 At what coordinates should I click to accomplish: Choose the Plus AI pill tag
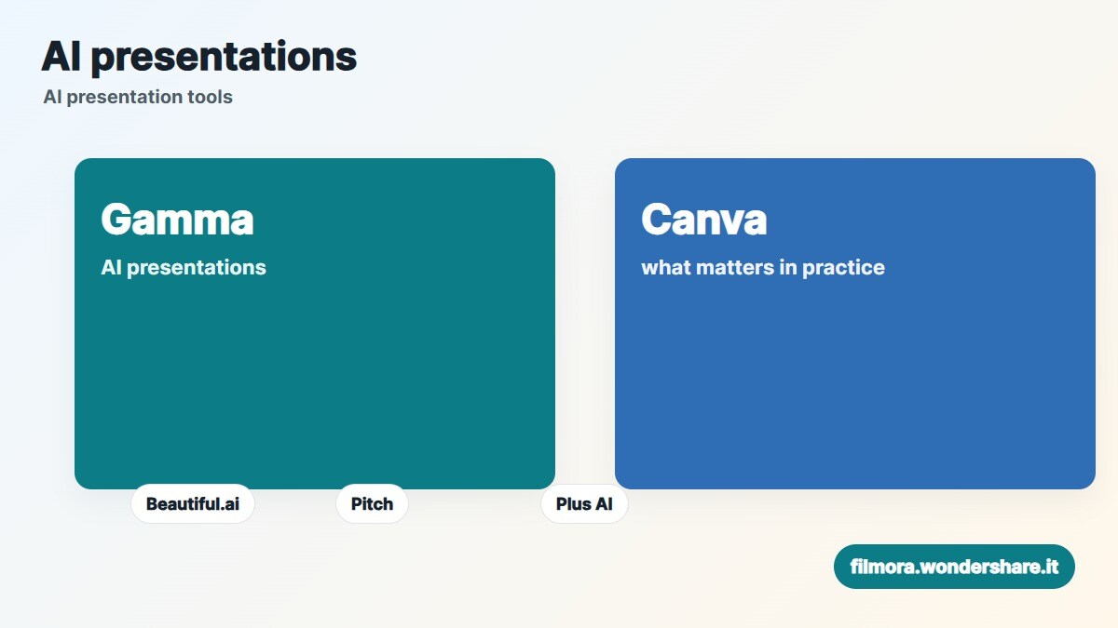[584, 503]
